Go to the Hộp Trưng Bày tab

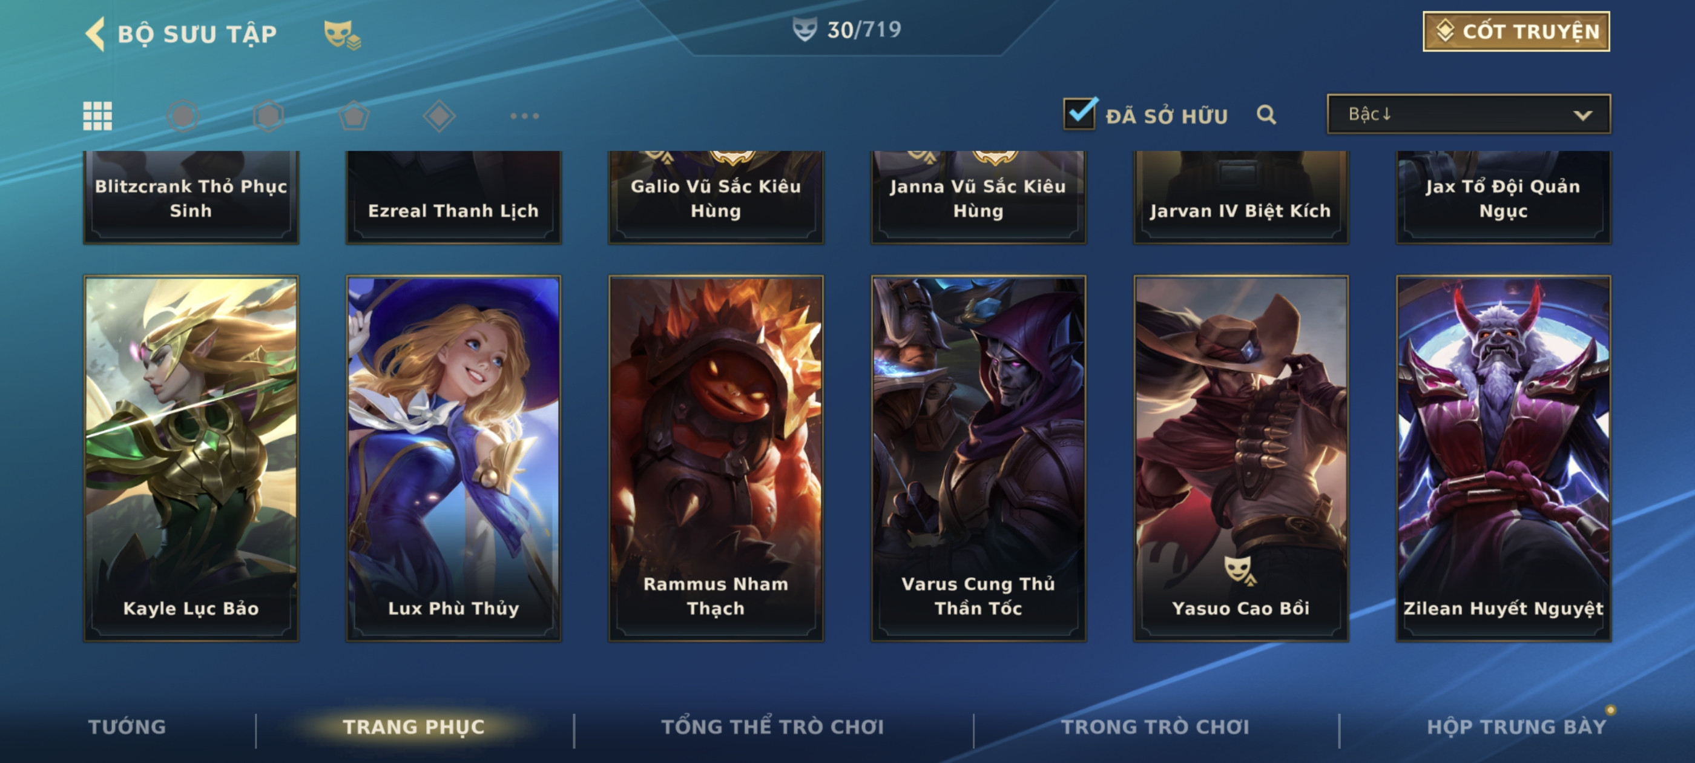coord(1516,727)
